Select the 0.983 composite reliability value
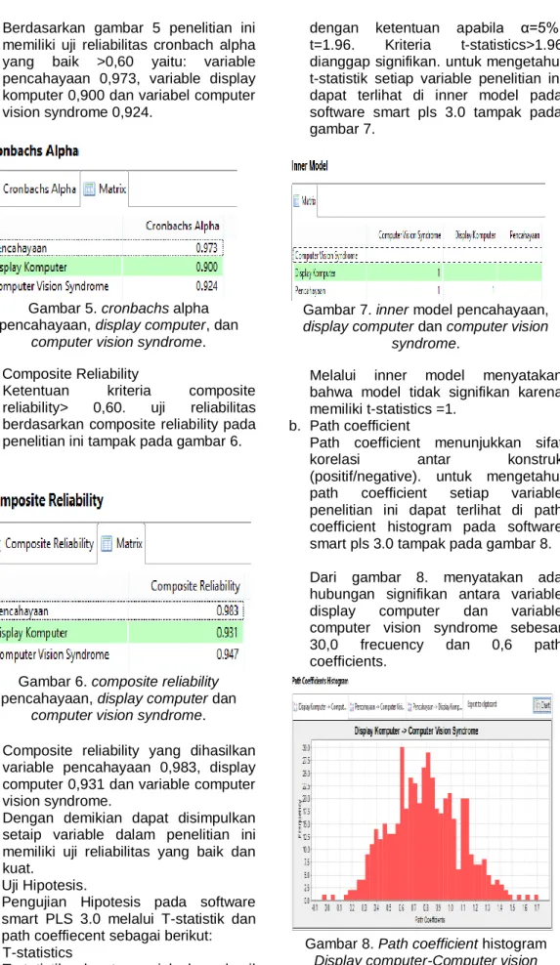The height and width of the screenshot is (965, 560). pyautogui.click(x=228, y=610)
